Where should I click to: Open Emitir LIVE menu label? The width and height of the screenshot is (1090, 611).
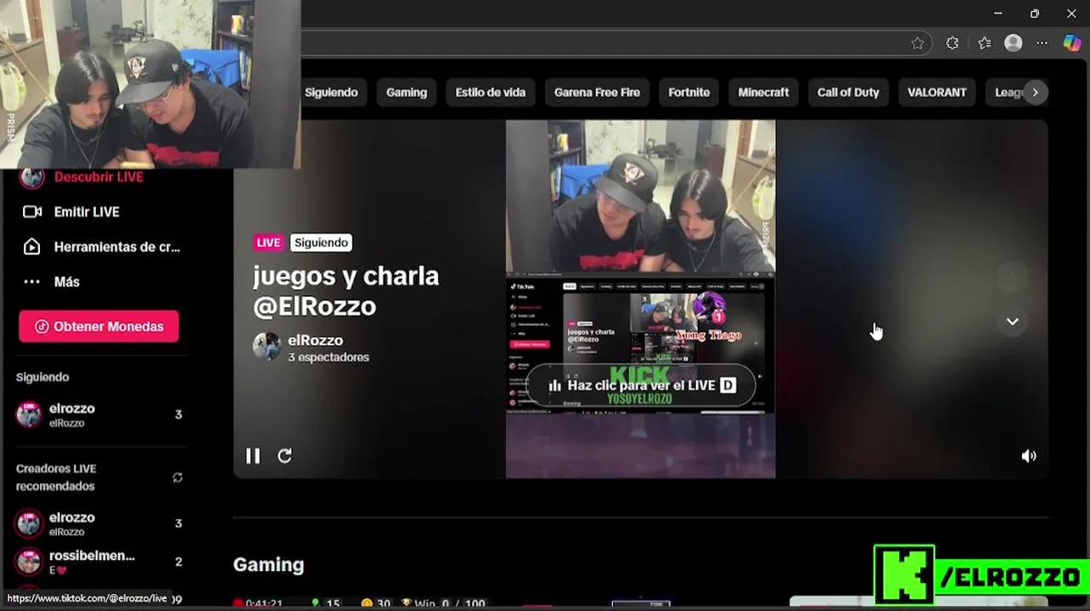(87, 212)
